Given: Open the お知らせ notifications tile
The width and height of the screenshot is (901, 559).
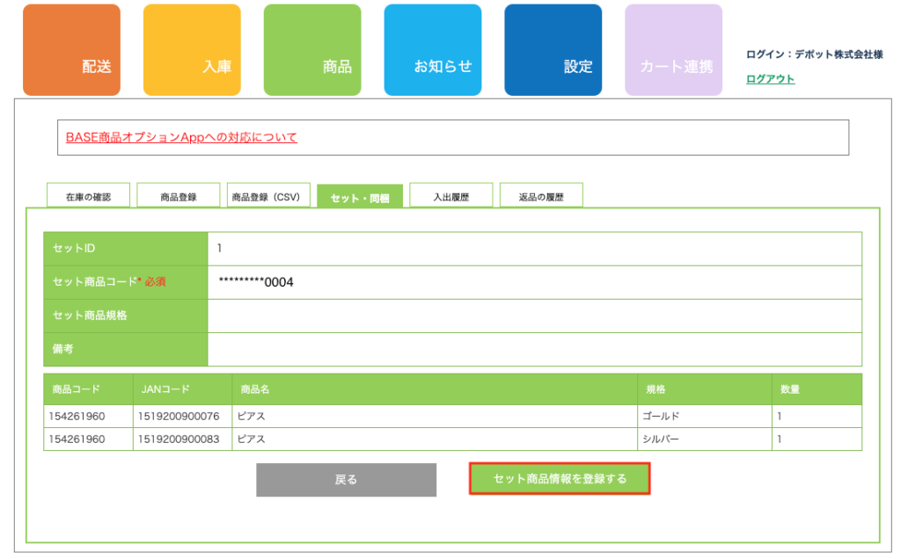Looking at the screenshot, I should 433,50.
